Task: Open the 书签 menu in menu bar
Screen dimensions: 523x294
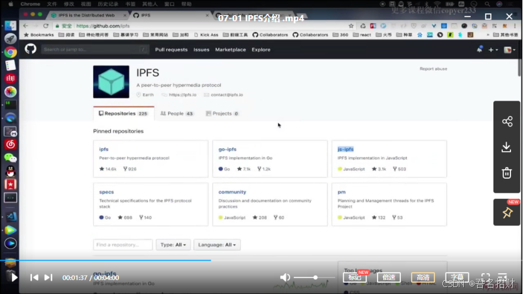Action: [130, 4]
